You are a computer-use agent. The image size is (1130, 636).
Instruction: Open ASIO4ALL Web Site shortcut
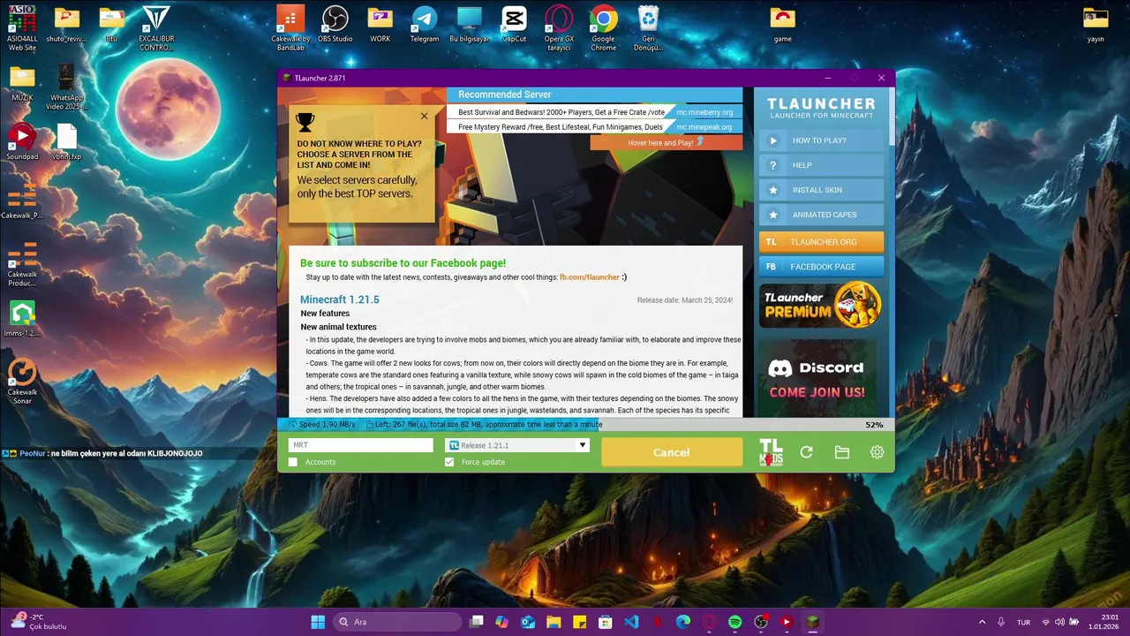click(22, 28)
